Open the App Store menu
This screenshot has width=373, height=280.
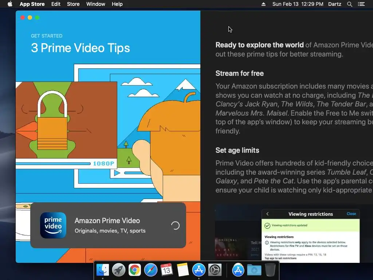click(32, 4)
